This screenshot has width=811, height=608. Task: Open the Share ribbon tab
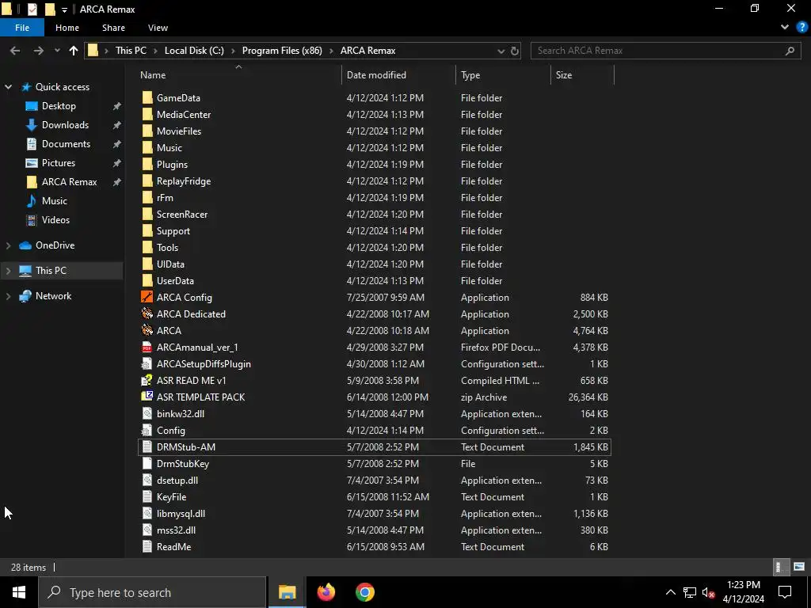pos(113,28)
